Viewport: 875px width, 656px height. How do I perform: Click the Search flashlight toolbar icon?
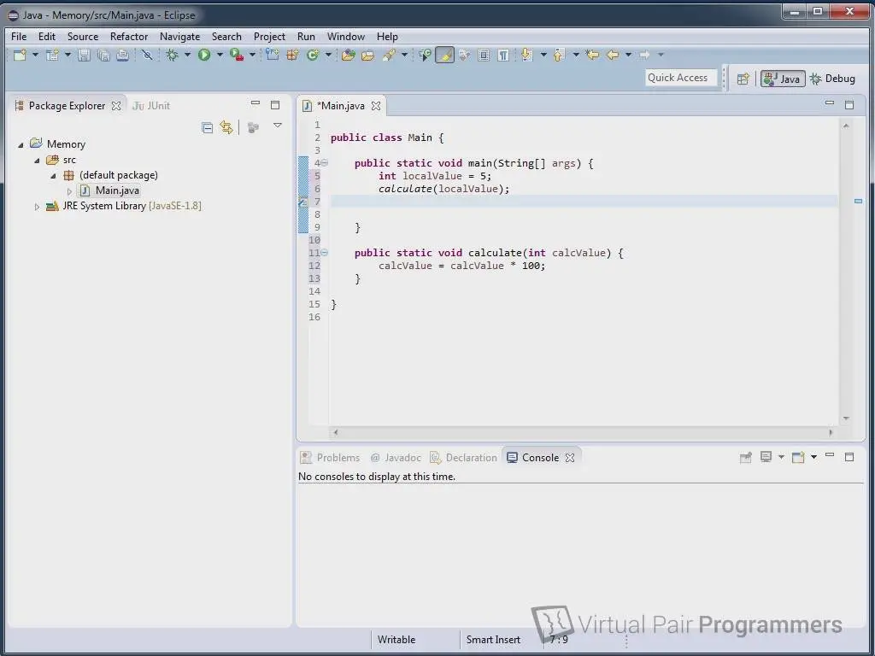pos(389,55)
